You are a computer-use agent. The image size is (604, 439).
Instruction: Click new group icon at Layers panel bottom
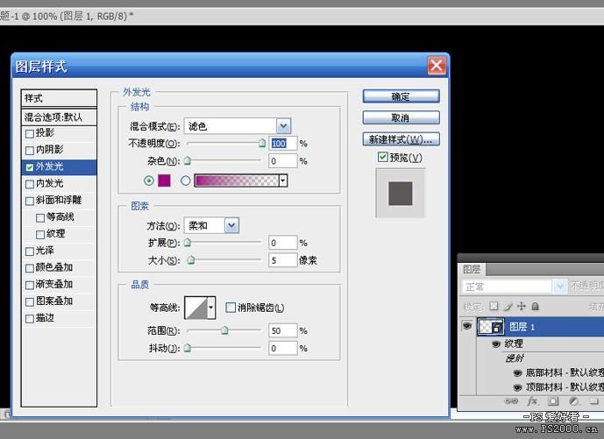coord(594,401)
